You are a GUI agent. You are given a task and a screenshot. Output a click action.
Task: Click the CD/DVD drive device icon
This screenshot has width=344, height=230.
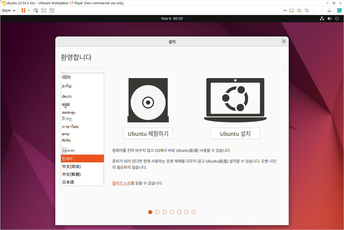tap(299, 10)
